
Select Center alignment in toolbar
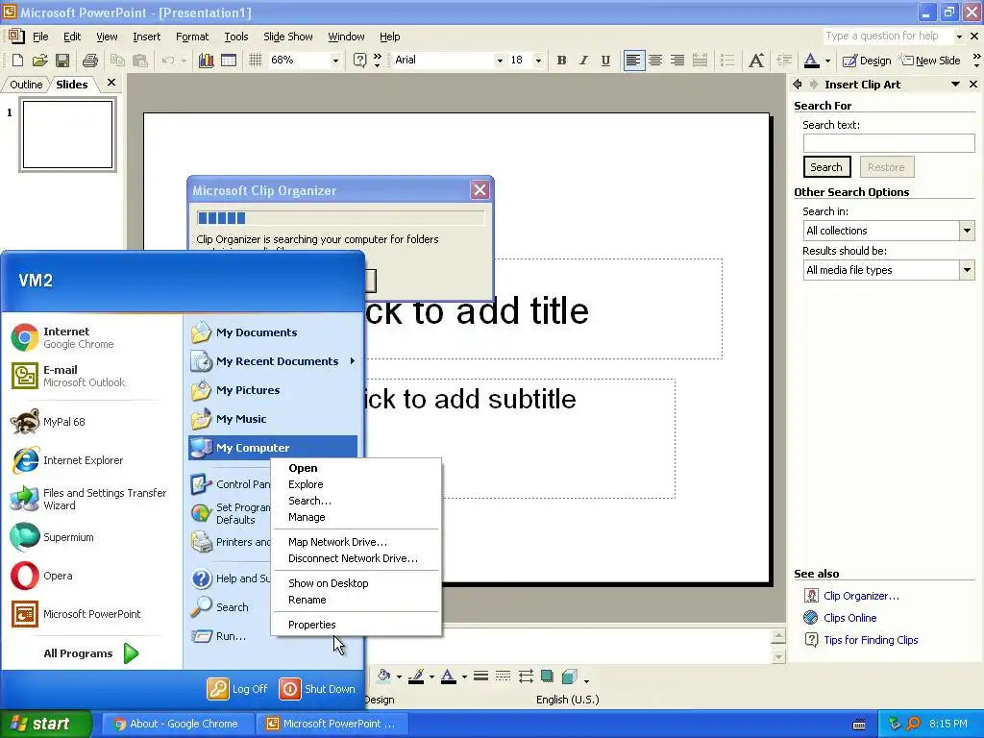click(x=655, y=61)
